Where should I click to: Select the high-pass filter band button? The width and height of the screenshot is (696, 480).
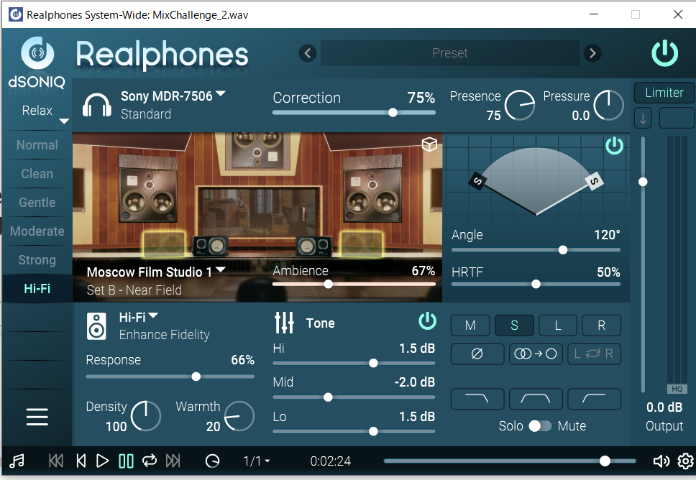tap(594, 399)
